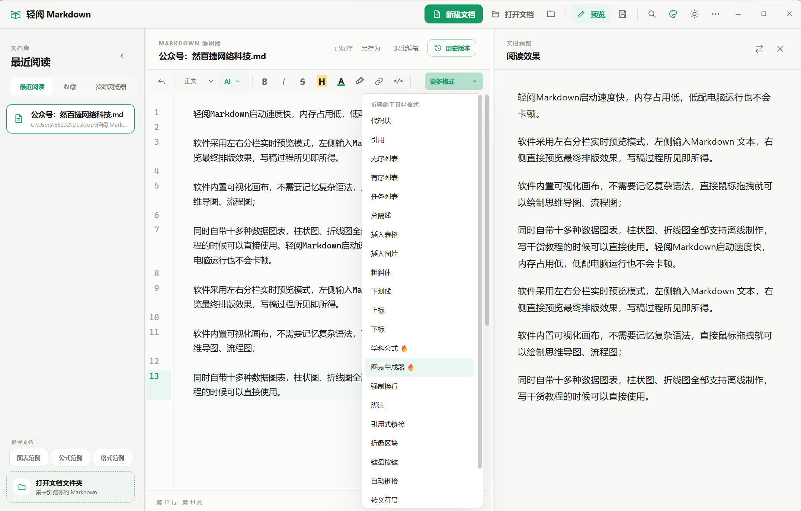
Task: Click 退出编辑 link
Action: tap(406, 48)
